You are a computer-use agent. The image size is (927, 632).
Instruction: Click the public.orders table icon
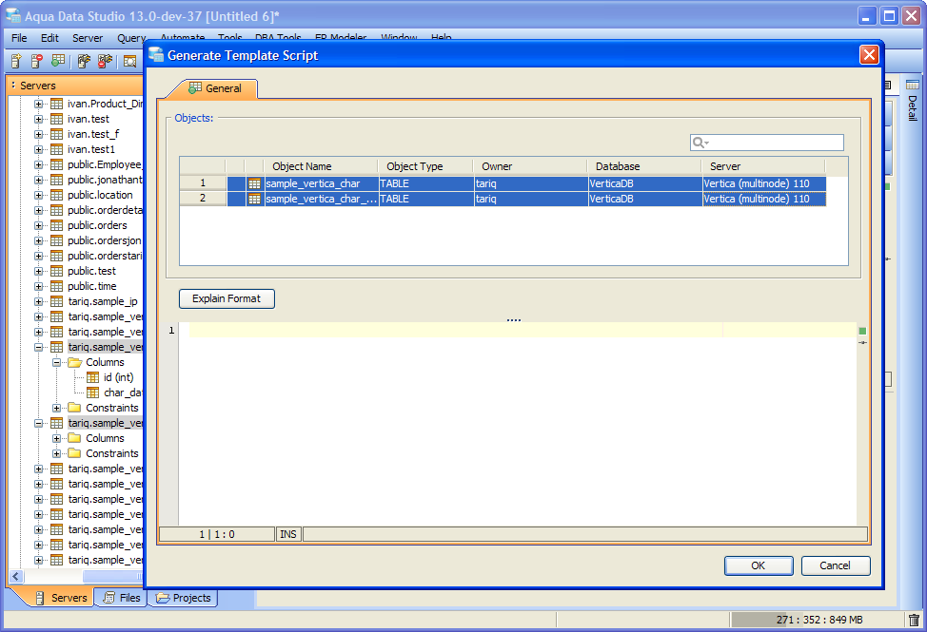(x=57, y=225)
